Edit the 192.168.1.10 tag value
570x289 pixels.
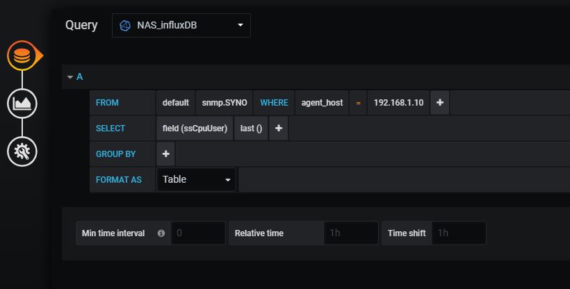pos(398,103)
